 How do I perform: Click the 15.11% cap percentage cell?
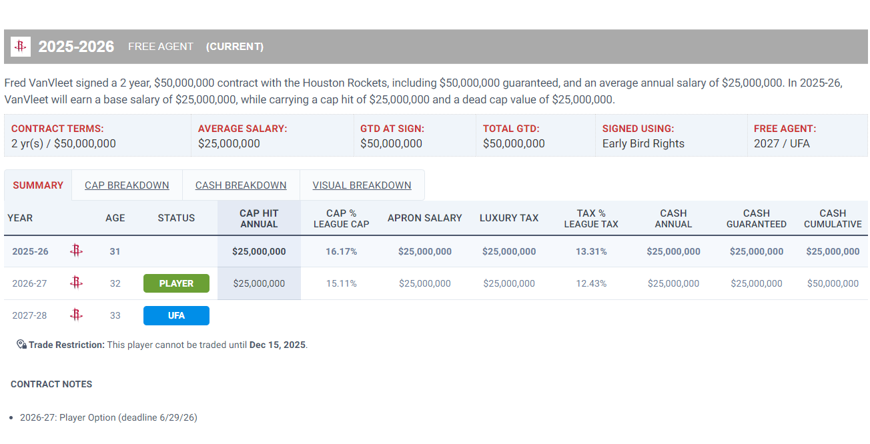coord(342,283)
